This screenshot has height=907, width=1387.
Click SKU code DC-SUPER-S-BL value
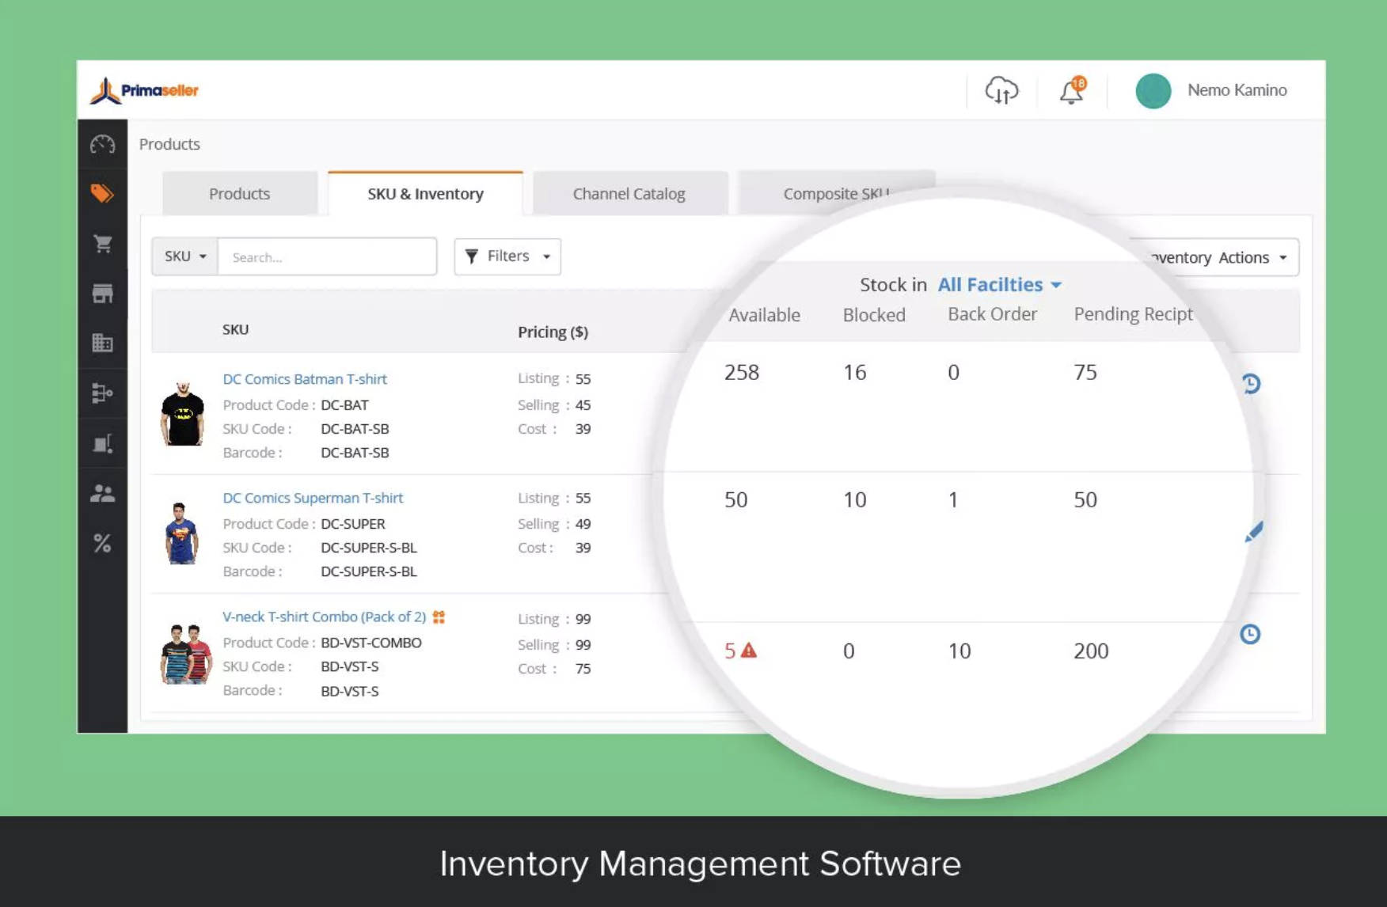pos(368,548)
